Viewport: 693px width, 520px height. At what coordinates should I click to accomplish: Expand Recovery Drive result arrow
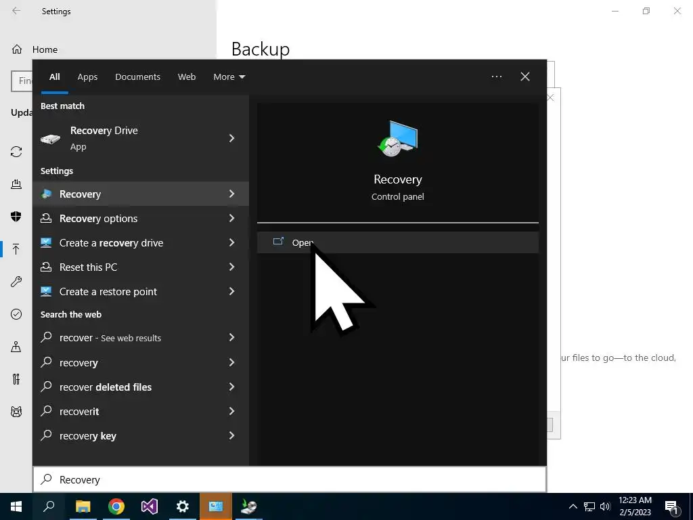pyautogui.click(x=231, y=138)
